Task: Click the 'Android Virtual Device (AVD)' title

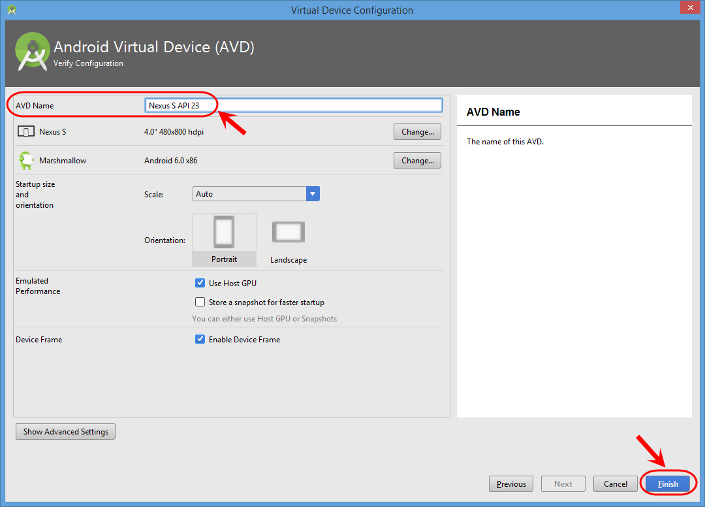Action: tap(154, 47)
